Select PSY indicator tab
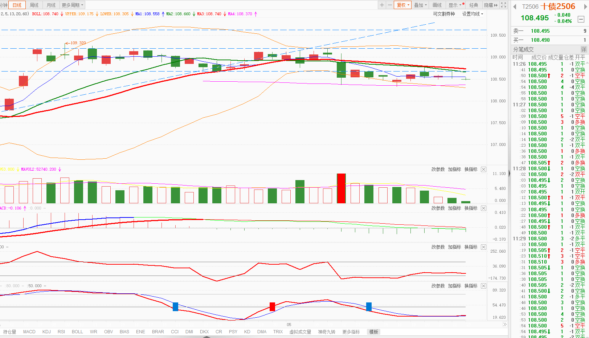Viewport: 589px width, 338px height. pyautogui.click(x=233, y=332)
